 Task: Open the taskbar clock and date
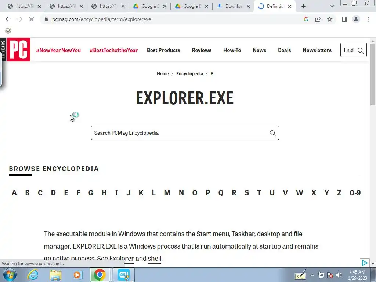[x=357, y=275]
